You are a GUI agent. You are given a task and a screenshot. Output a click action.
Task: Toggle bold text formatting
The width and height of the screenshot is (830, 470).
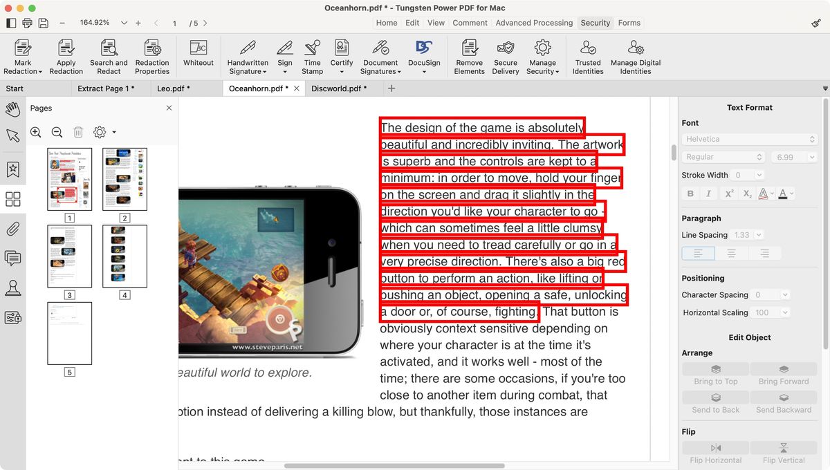click(x=690, y=194)
